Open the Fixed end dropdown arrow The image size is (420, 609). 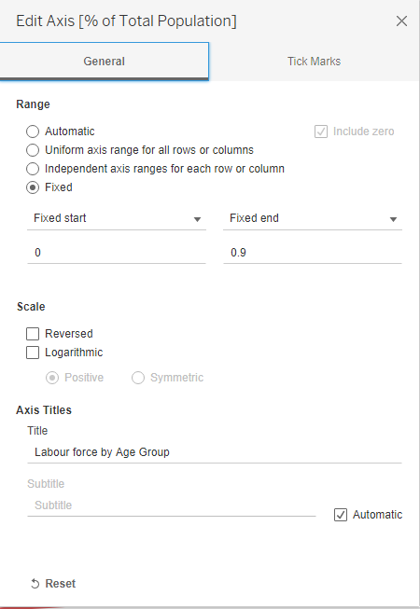pos(393,219)
